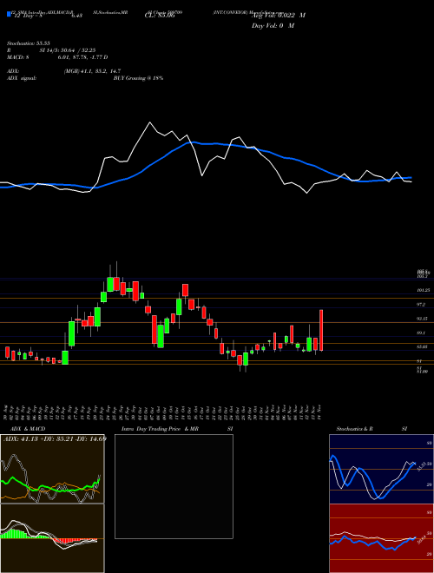Click the blue Stochastics chart panel
Screen dimensions: 434x573
point(381,469)
